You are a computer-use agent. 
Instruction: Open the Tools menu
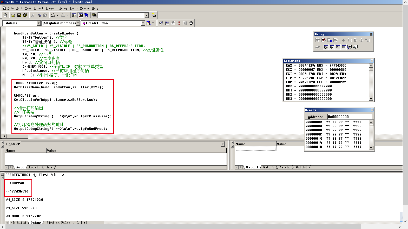point(74,8)
